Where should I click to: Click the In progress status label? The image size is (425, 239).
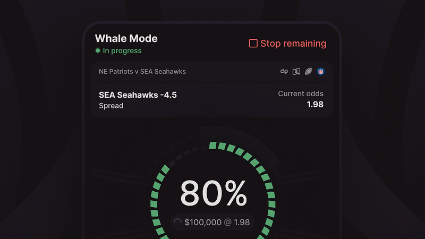[x=122, y=51]
